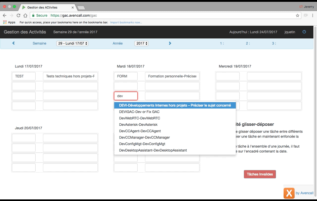Viewport: 317px width, 201px height.
Task: Click the Import bookmarks now link
Action: pyautogui.click(x=126, y=22)
